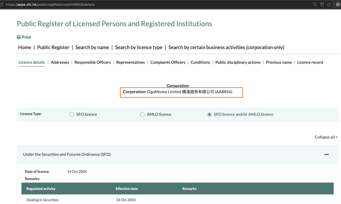Open Search by certain business activities link
Screen dimensions: 341x204
[226, 47]
